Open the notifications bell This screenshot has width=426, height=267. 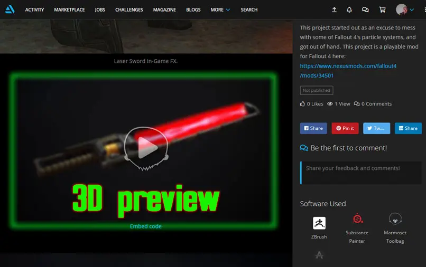tap(349, 10)
